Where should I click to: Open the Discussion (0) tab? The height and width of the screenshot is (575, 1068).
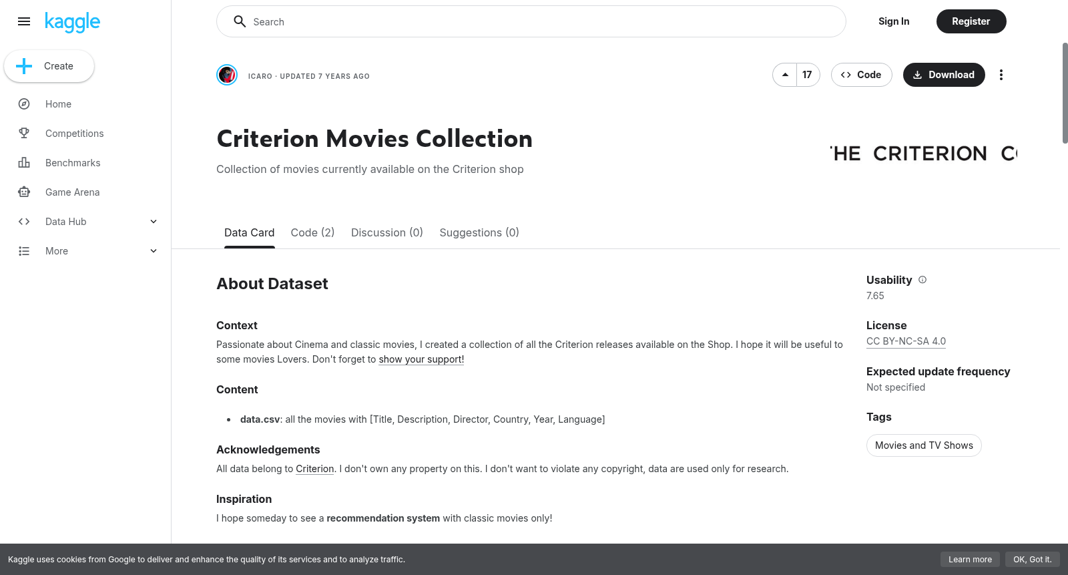tap(387, 232)
